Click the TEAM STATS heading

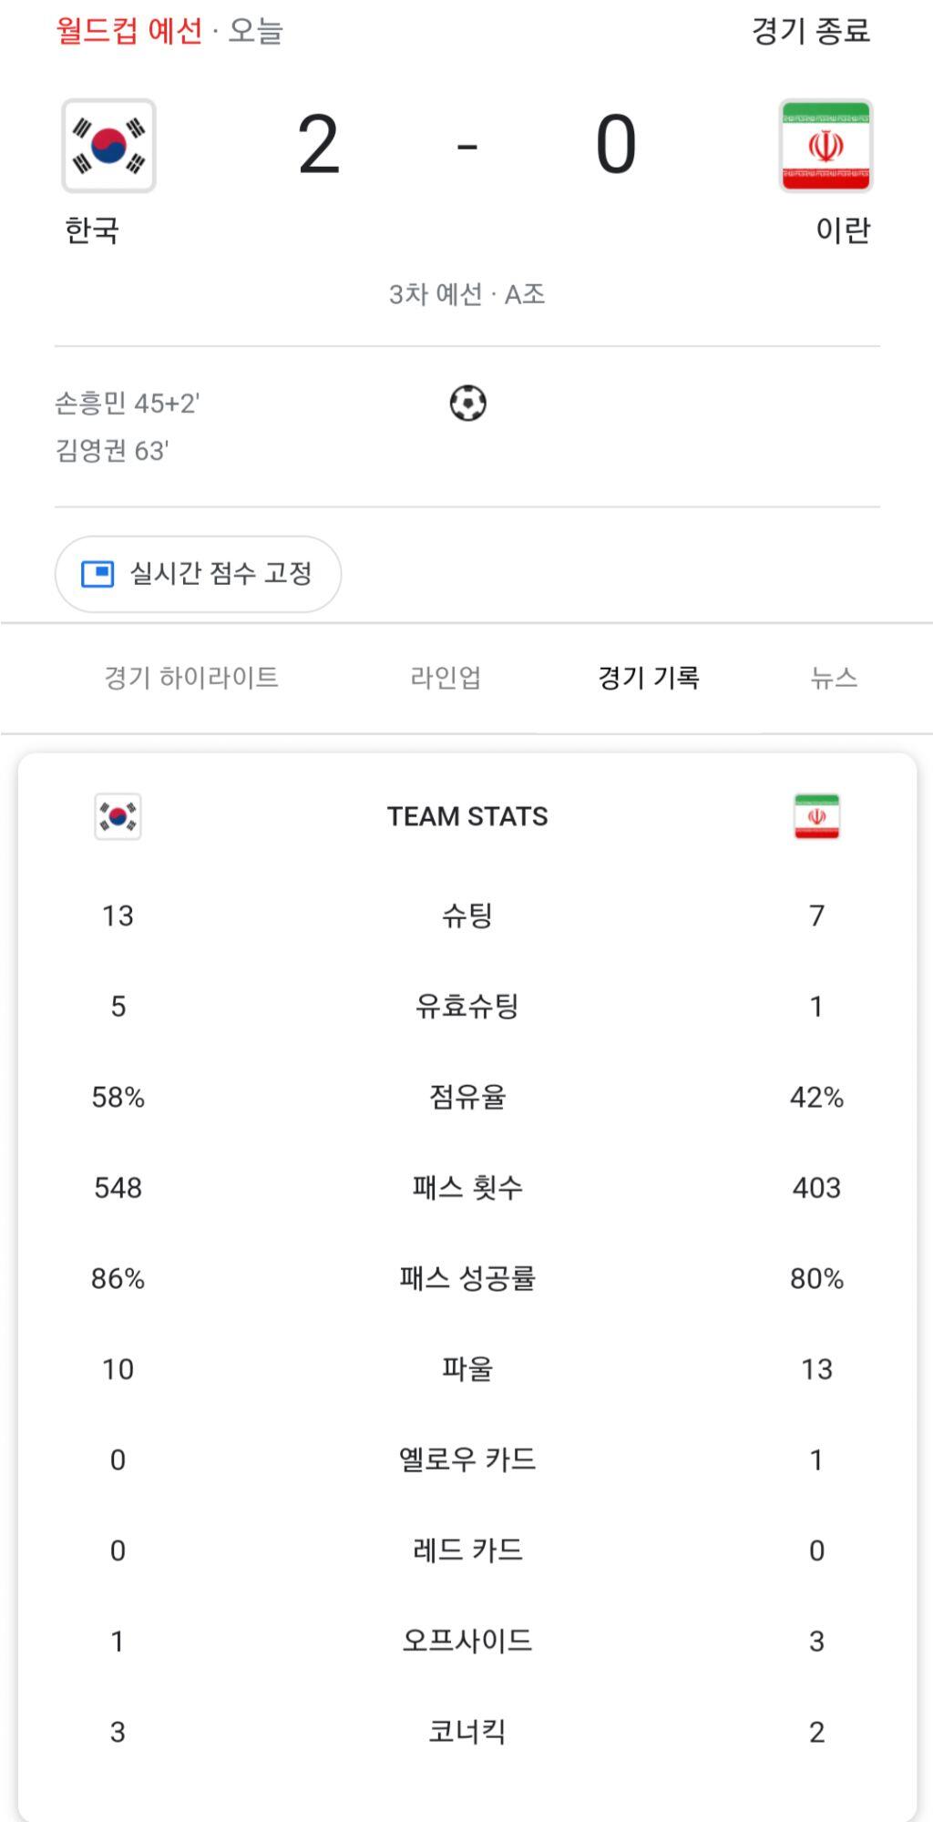point(467,816)
